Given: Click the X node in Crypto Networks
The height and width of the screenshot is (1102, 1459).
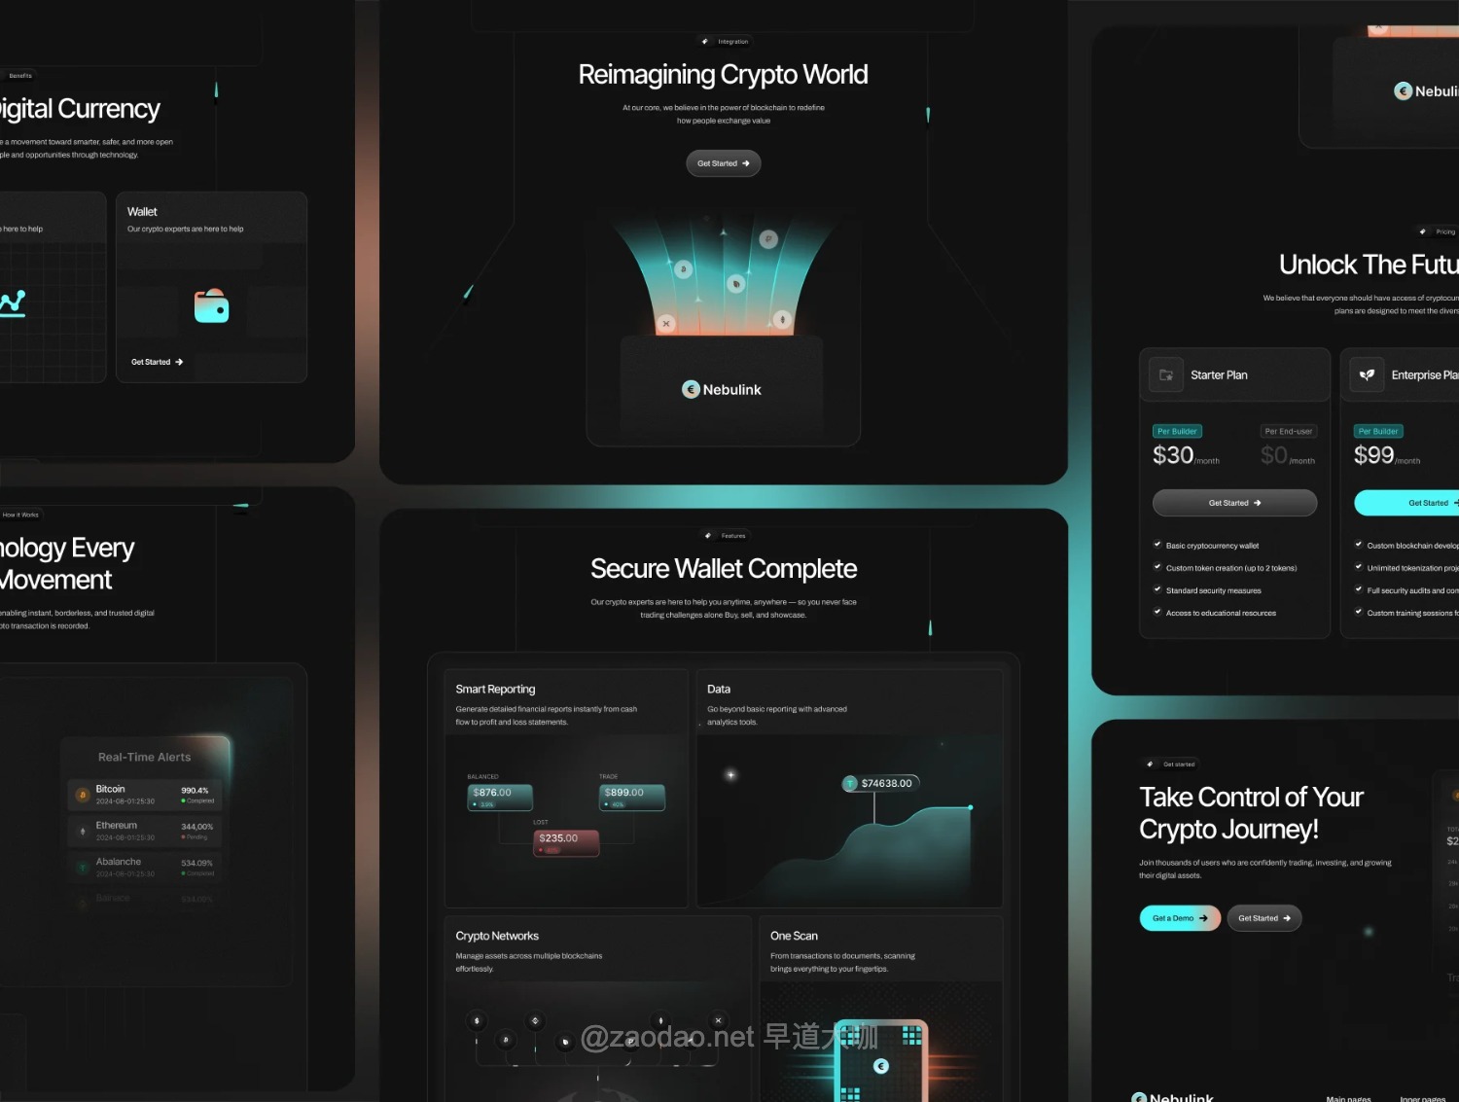Looking at the screenshot, I should click(x=719, y=1021).
